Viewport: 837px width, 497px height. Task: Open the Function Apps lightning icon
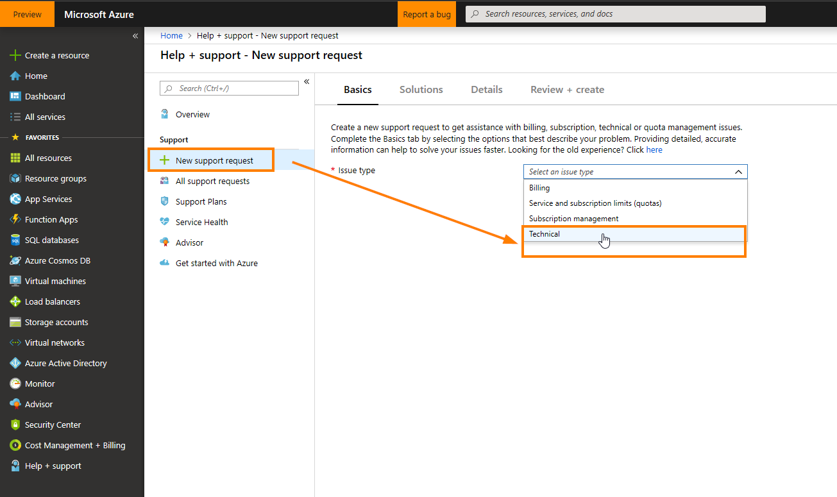pyautogui.click(x=15, y=220)
